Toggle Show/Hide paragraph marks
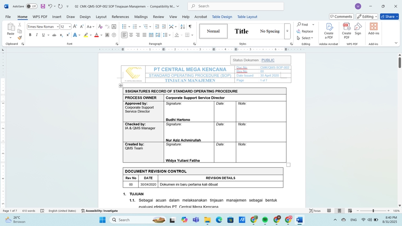 click(x=190, y=26)
